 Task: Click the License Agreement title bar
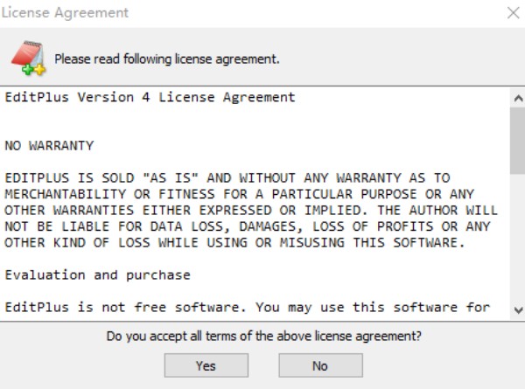click(x=219, y=13)
